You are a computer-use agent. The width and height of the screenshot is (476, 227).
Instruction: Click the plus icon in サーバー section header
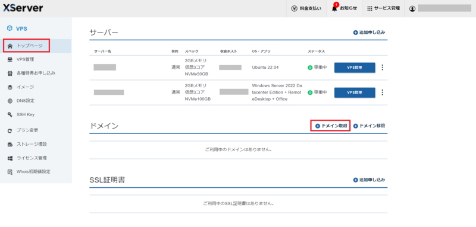355,33
